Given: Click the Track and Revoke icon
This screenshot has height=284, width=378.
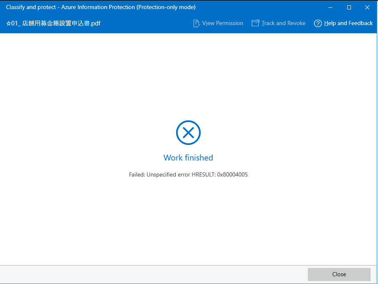Looking at the screenshot, I should (255, 23).
